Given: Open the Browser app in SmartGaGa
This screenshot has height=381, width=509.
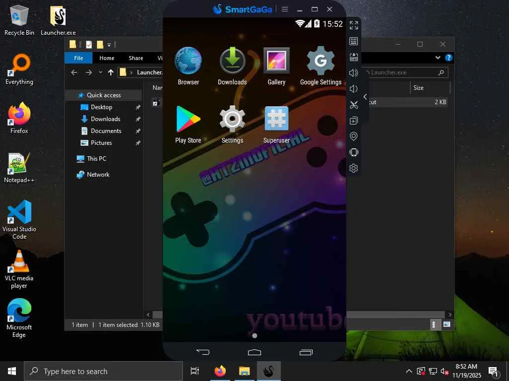Looking at the screenshot, I should 188,66.
